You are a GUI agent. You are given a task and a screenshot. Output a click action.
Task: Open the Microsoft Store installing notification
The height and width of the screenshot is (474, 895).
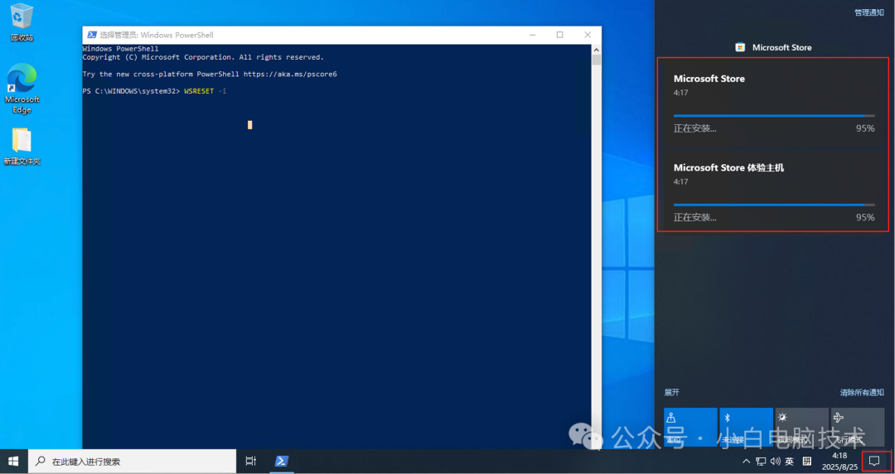[x=773, y=101]
